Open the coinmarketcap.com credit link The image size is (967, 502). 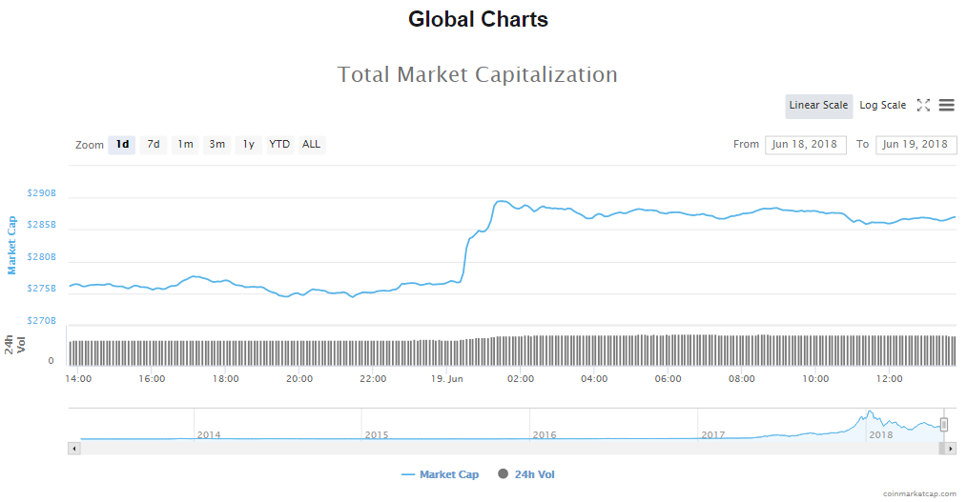point(919,493)
